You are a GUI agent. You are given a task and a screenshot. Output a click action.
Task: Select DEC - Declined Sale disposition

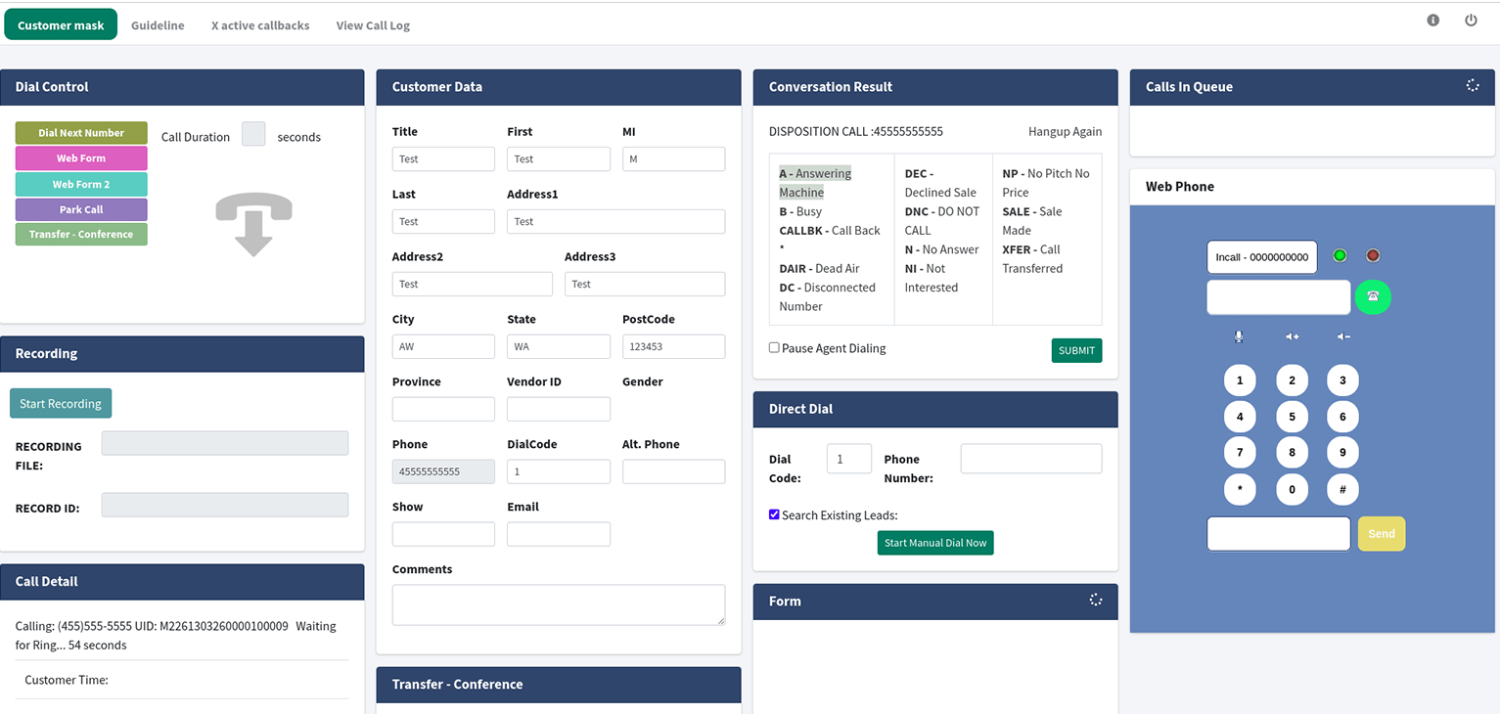pyautogui.click(x=940, y=183)
